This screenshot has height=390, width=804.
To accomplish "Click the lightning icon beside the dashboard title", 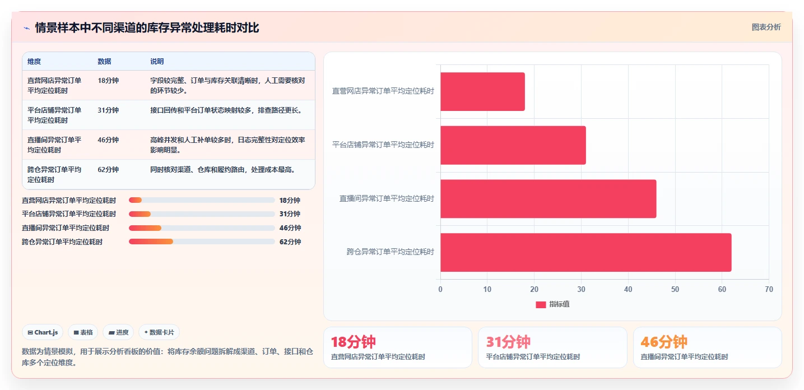I will coord(26,28).
